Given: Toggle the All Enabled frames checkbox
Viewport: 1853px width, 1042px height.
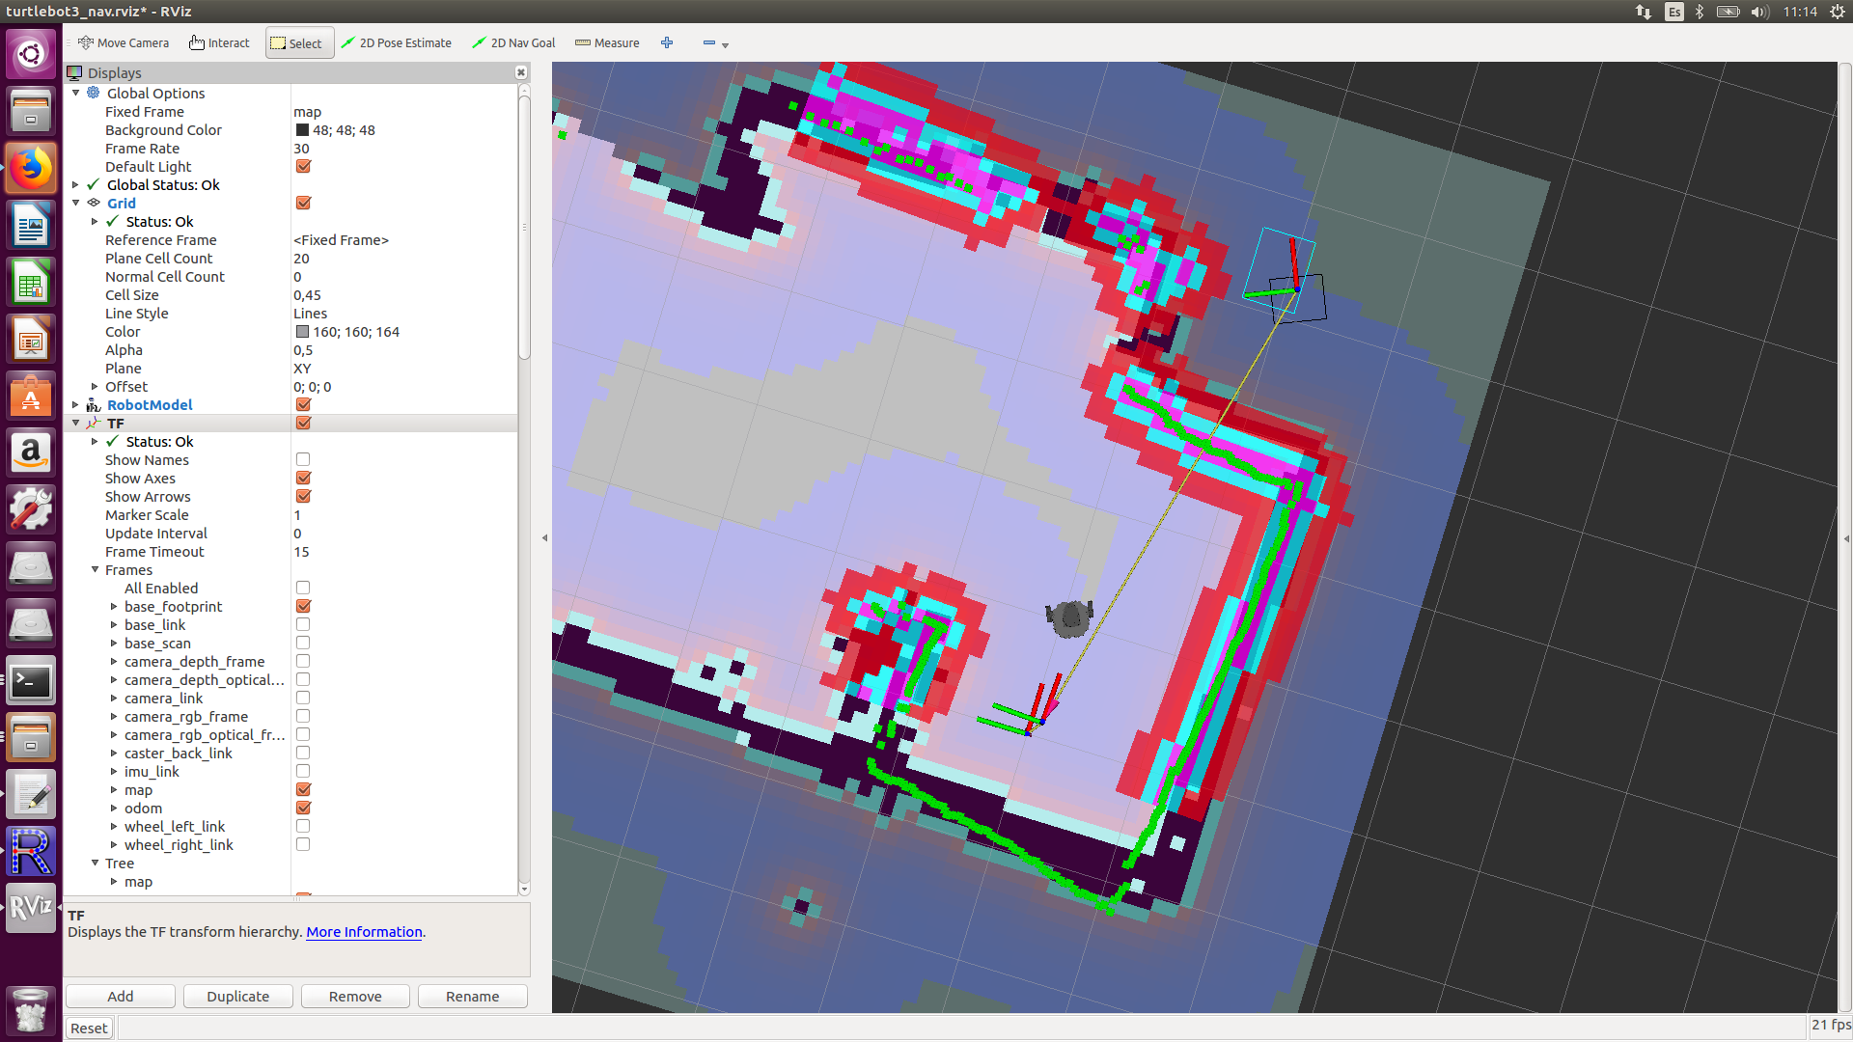Looking at the screenshot, I should (303, 589).
